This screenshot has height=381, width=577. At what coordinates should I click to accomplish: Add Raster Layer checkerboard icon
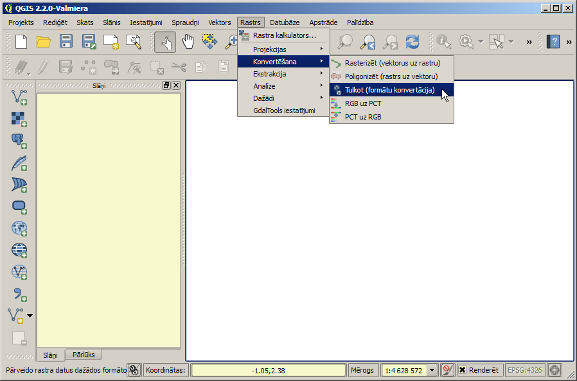point(19,119)
